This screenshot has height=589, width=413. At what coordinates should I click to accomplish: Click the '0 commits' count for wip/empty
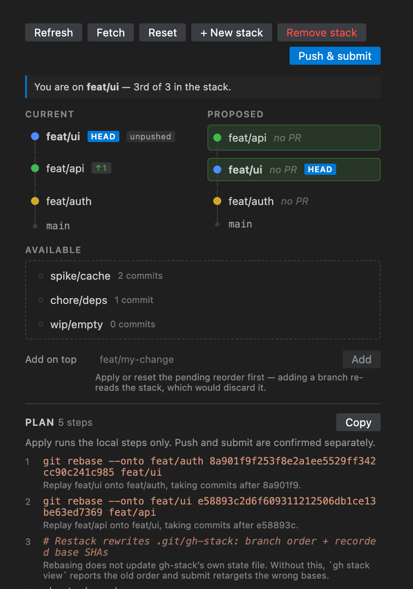point(133,325)
